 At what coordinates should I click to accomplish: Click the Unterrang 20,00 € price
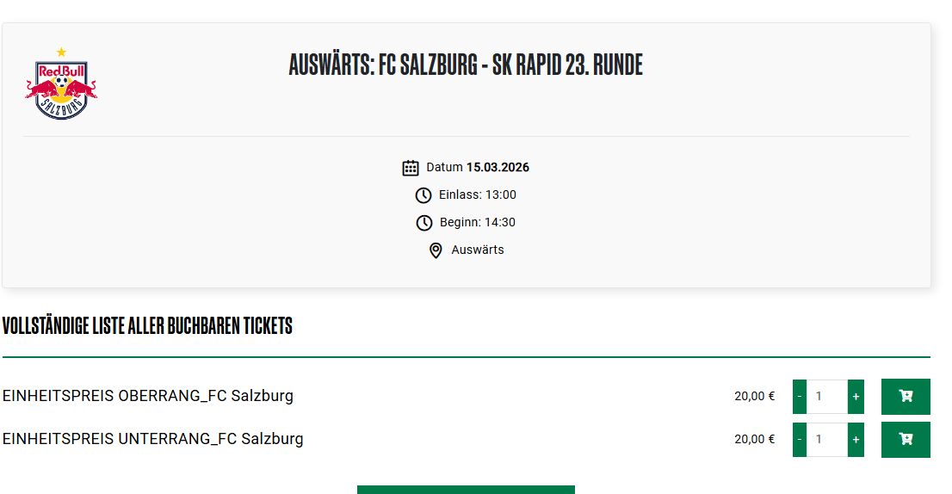(x=754, y=440)
